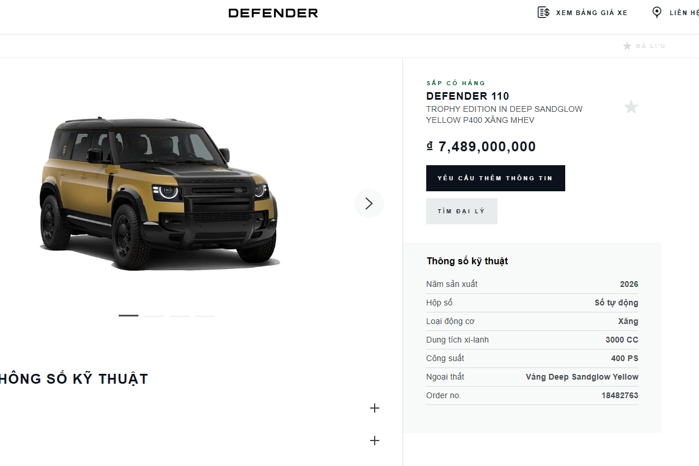This screenshot has width=699, height=466.
Task: Select the second carousel dot slider indicator
Action: (x=153, y=315)
